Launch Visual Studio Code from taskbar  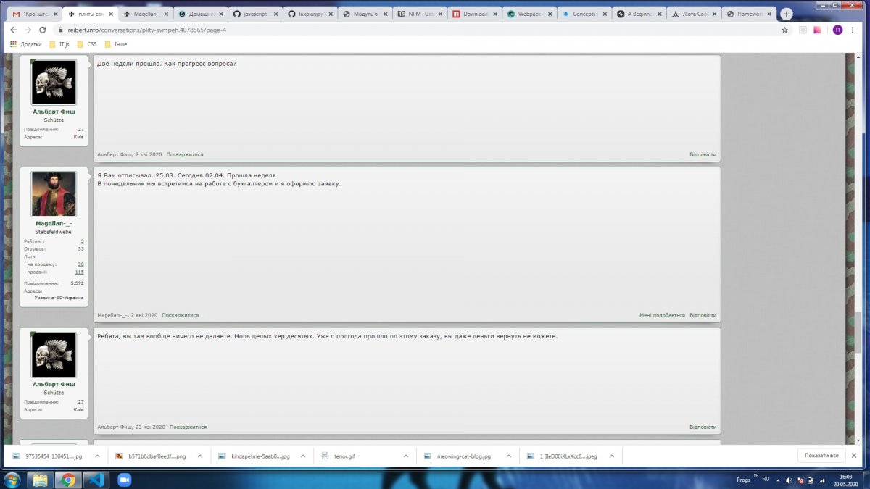click(96, 480)
